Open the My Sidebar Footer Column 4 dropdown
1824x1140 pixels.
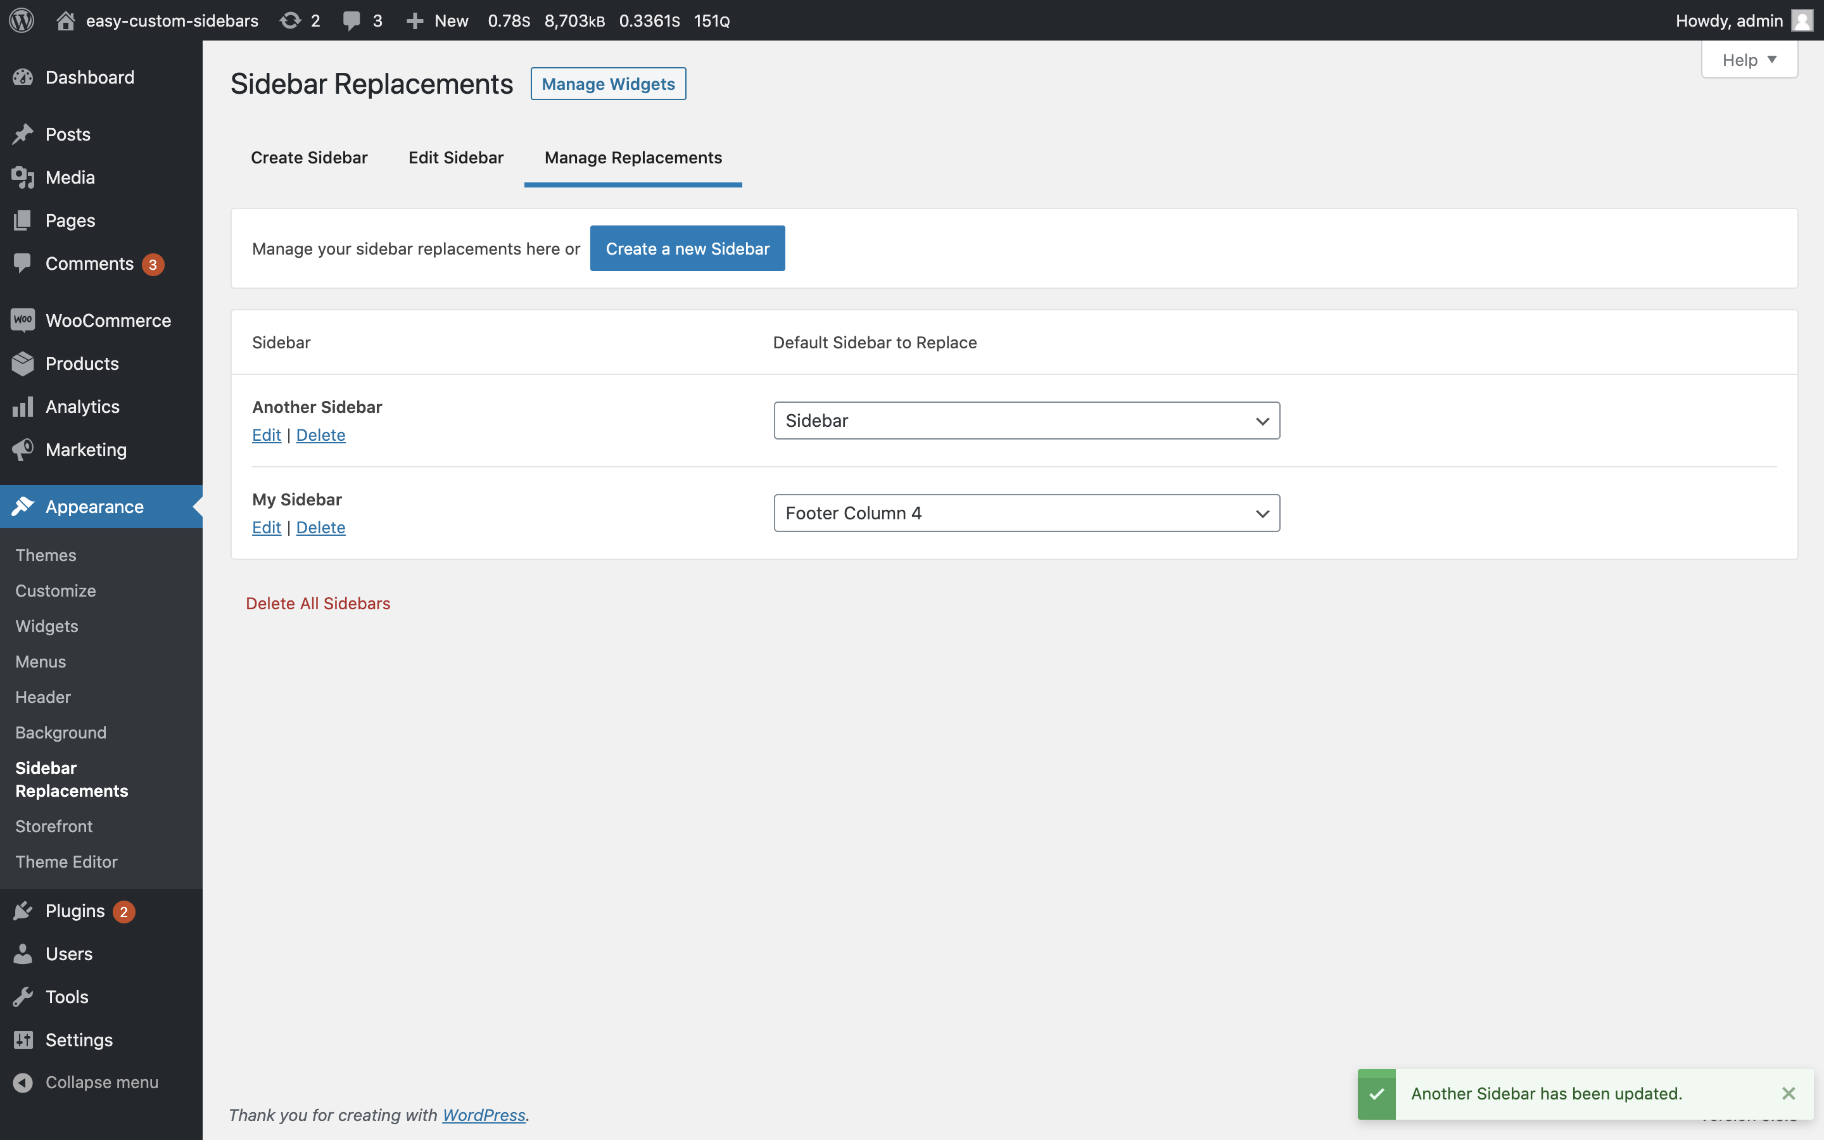[1027, 514]
